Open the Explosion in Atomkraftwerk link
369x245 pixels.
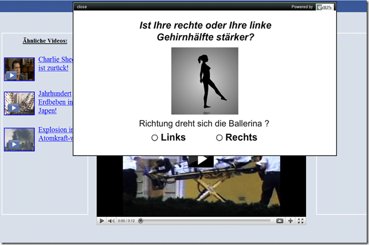[56, 134]
